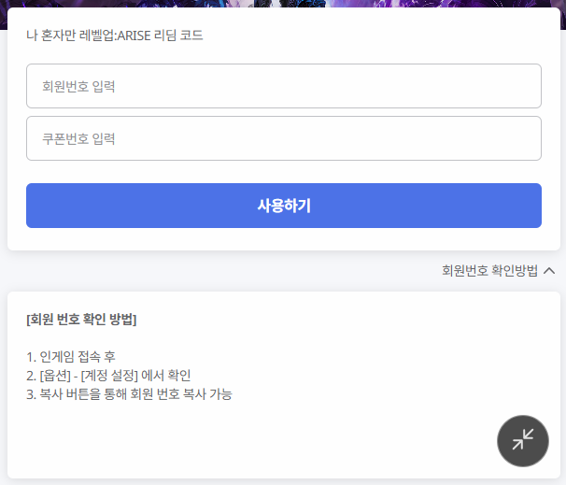Click the 회원번호 입력 field
This screenshot has height=485, width=566.
(x=284, y=86)
